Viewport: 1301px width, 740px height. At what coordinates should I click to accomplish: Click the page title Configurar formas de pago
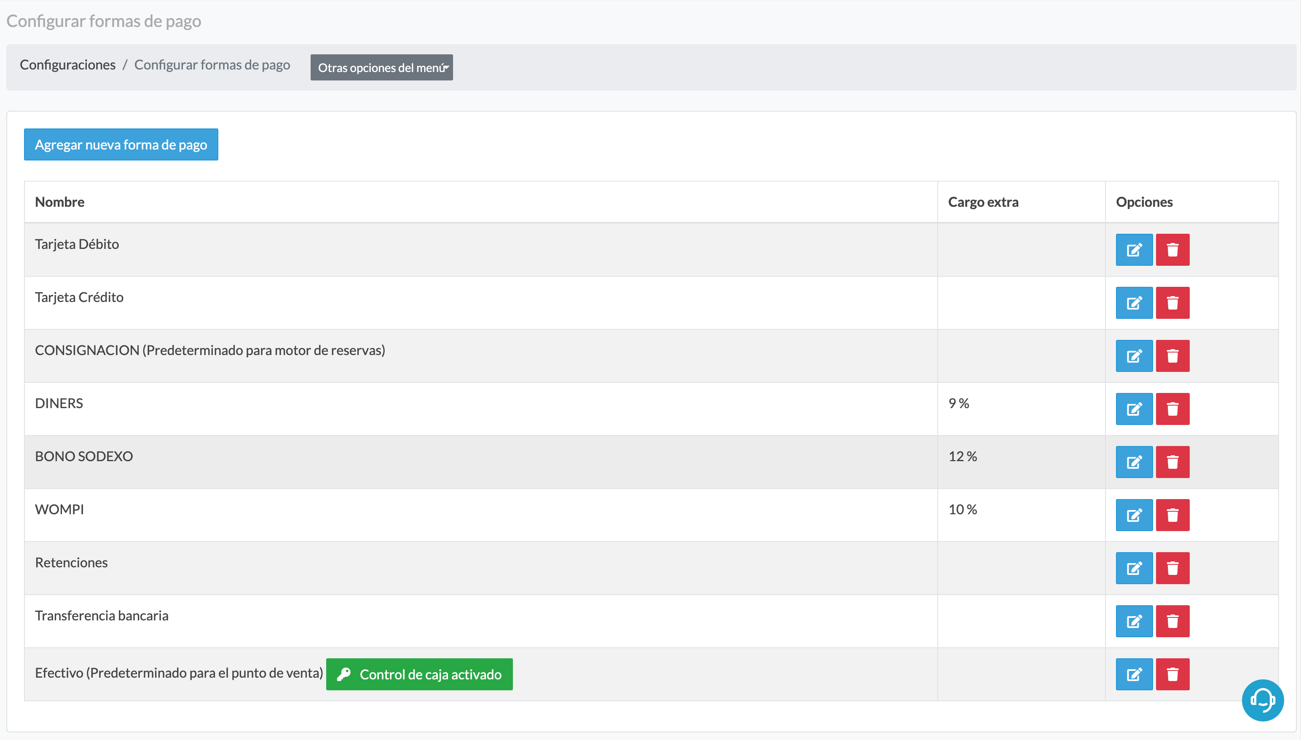coord(104,21)
